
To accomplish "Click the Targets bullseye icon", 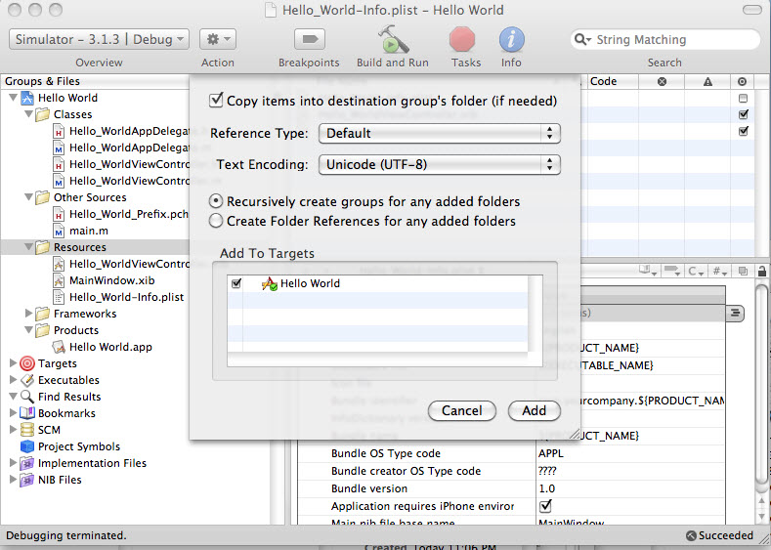I will (x=27, y=363).
